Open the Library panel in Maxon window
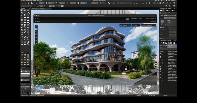Viewport: 197px width, 103px height. [37, 21]
